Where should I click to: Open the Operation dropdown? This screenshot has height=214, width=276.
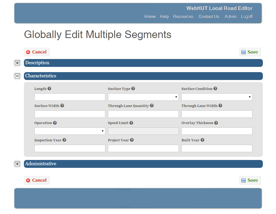pos(70,131)
